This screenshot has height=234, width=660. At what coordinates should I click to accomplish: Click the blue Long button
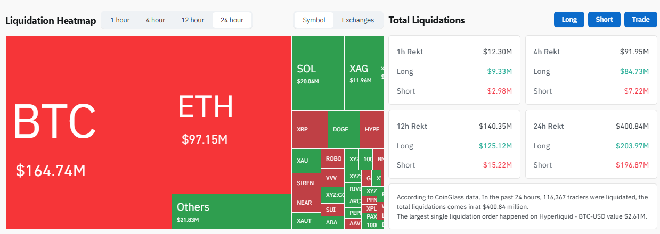coord(569,20)
